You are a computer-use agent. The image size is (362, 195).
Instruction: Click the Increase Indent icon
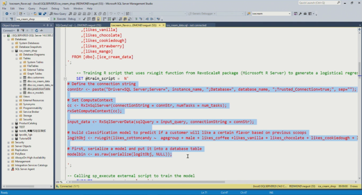tap(152, 19)
